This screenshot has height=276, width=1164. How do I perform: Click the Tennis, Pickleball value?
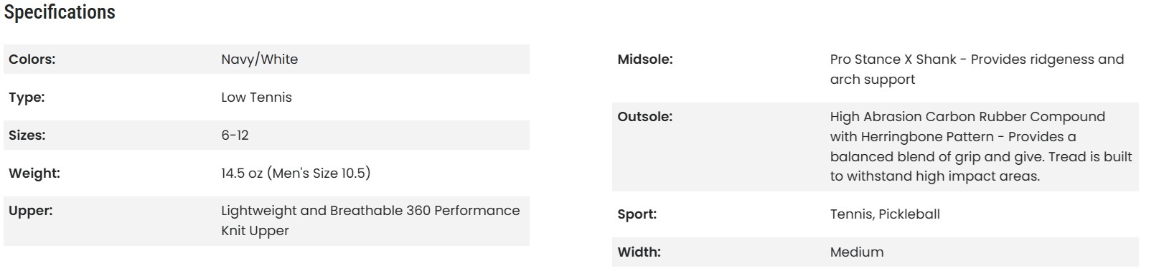[885, 214]
